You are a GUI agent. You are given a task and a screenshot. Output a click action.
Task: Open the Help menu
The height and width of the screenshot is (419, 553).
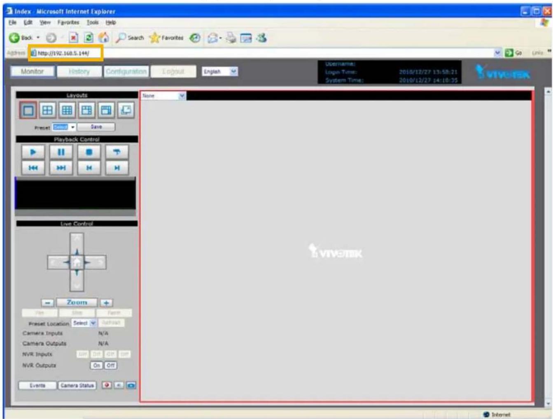111,22
